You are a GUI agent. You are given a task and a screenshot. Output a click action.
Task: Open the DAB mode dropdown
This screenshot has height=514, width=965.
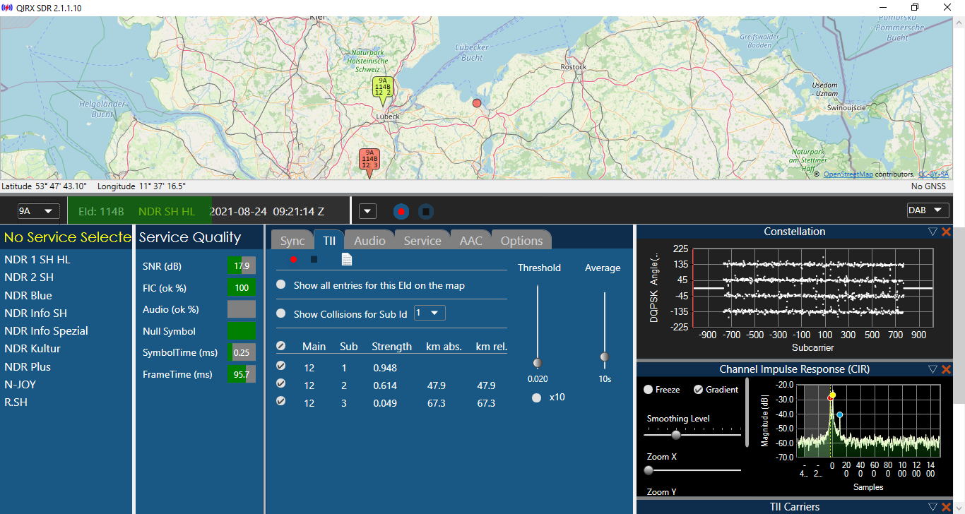tap(927, 210)
